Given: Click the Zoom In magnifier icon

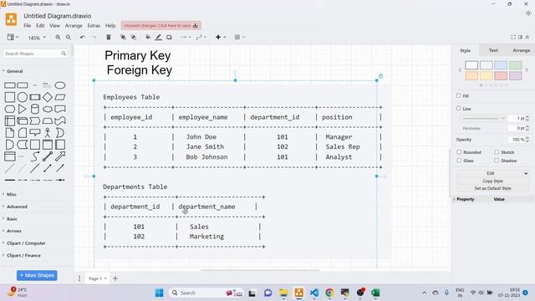Looking at the screenshot, I should click(58, 37).
